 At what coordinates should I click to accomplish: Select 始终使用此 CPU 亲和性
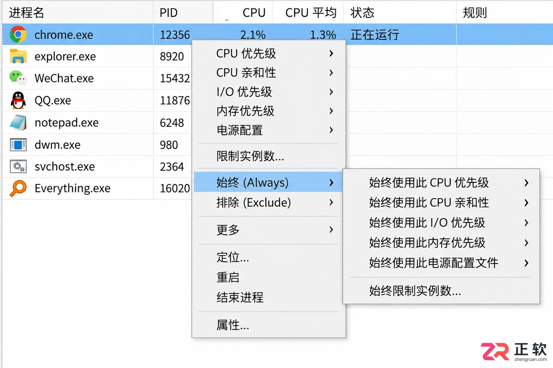click(x=441, y=203)
